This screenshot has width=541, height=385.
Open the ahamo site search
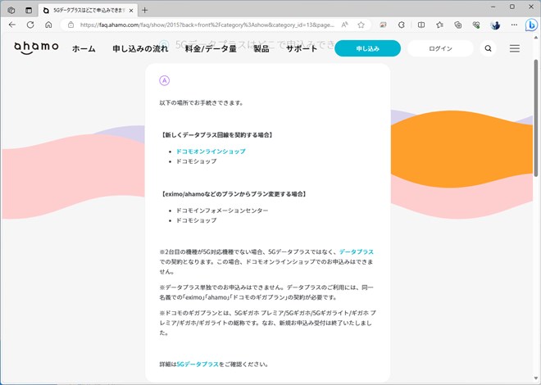(488, 48)
